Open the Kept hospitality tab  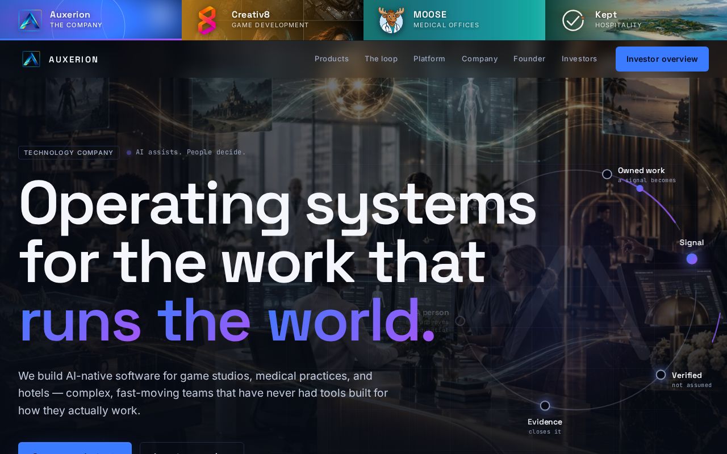click(636, 20)
